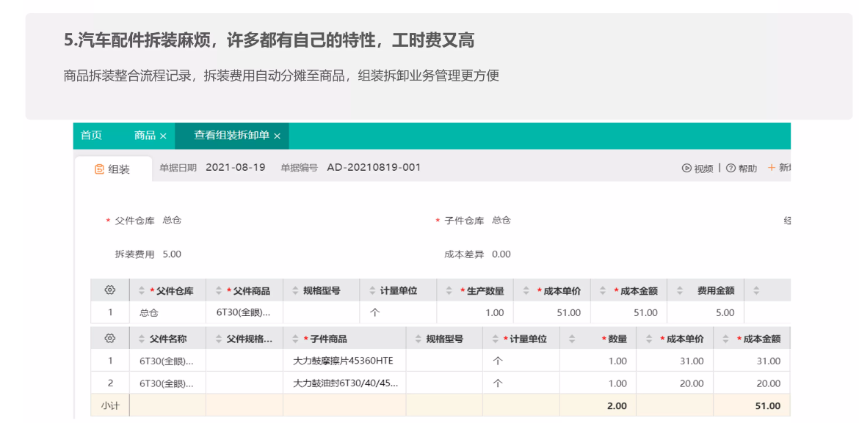Select 大力鼓油封6T30/40/45... row cell
Screen dimensions: 859x423
pos(344,383)
